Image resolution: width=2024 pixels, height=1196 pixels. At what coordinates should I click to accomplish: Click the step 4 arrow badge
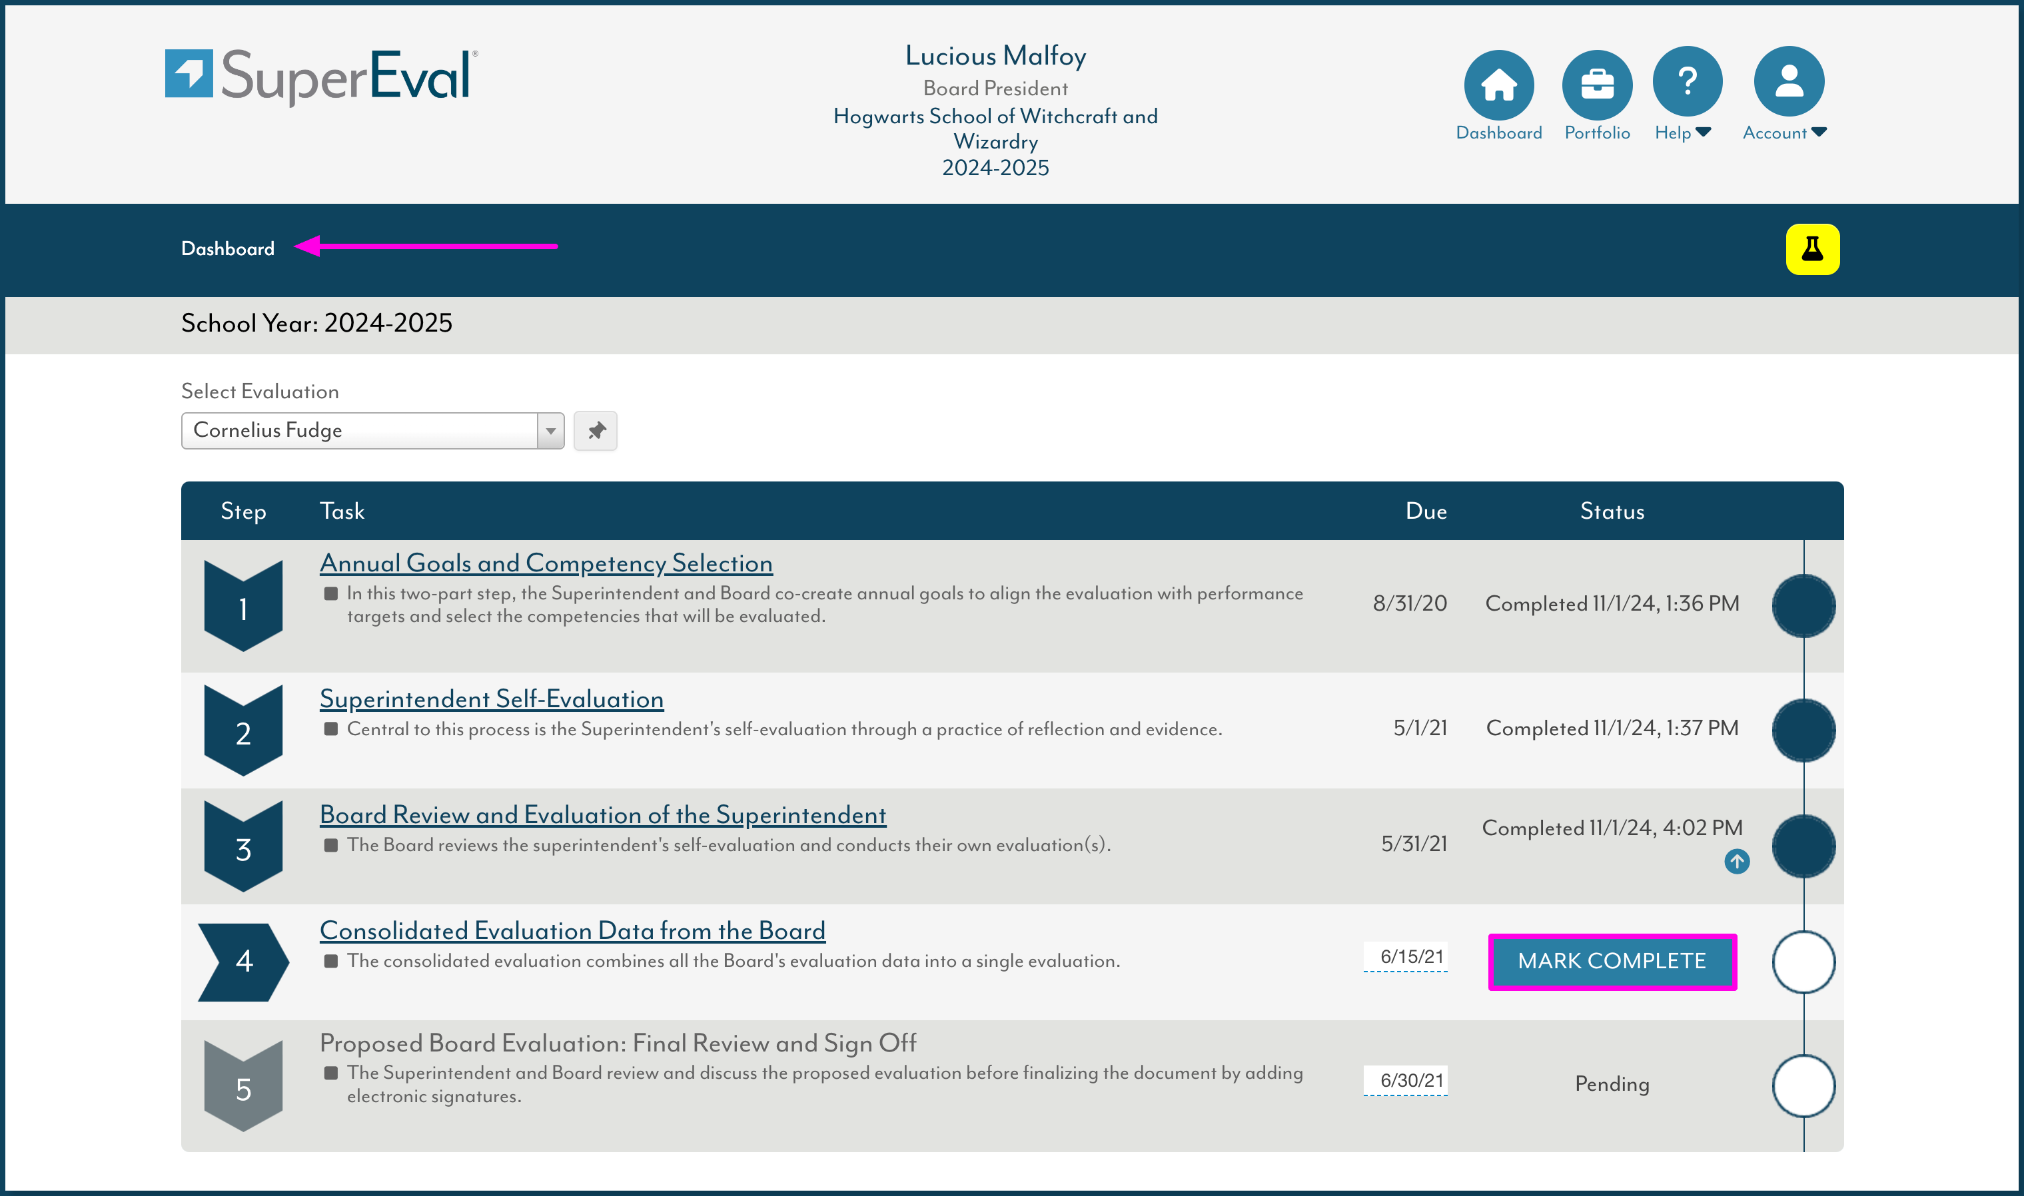coord(243,962)
